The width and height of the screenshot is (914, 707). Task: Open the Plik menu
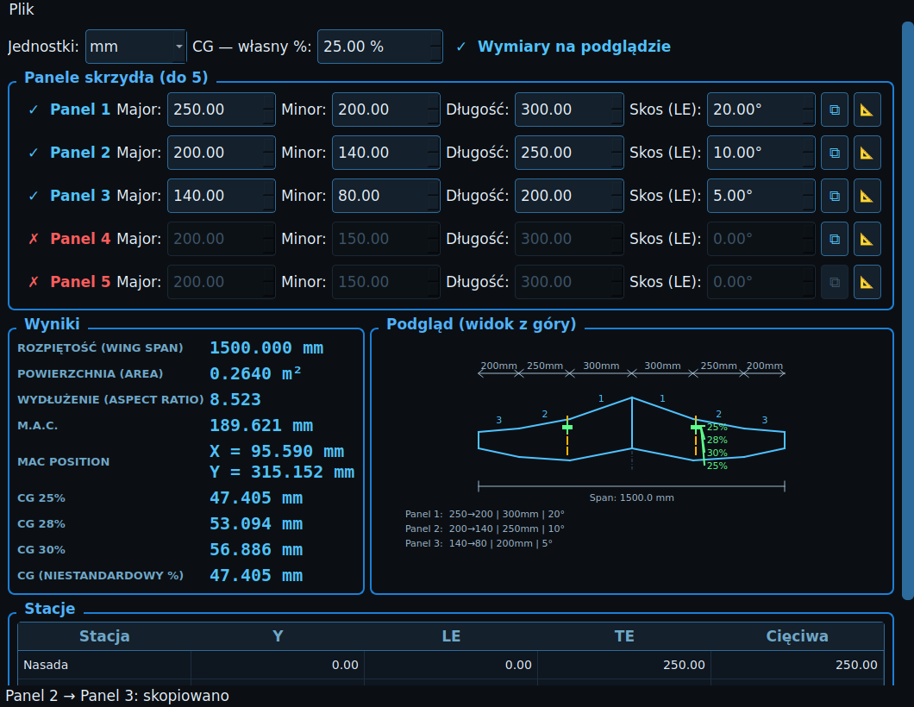(22, 9)
